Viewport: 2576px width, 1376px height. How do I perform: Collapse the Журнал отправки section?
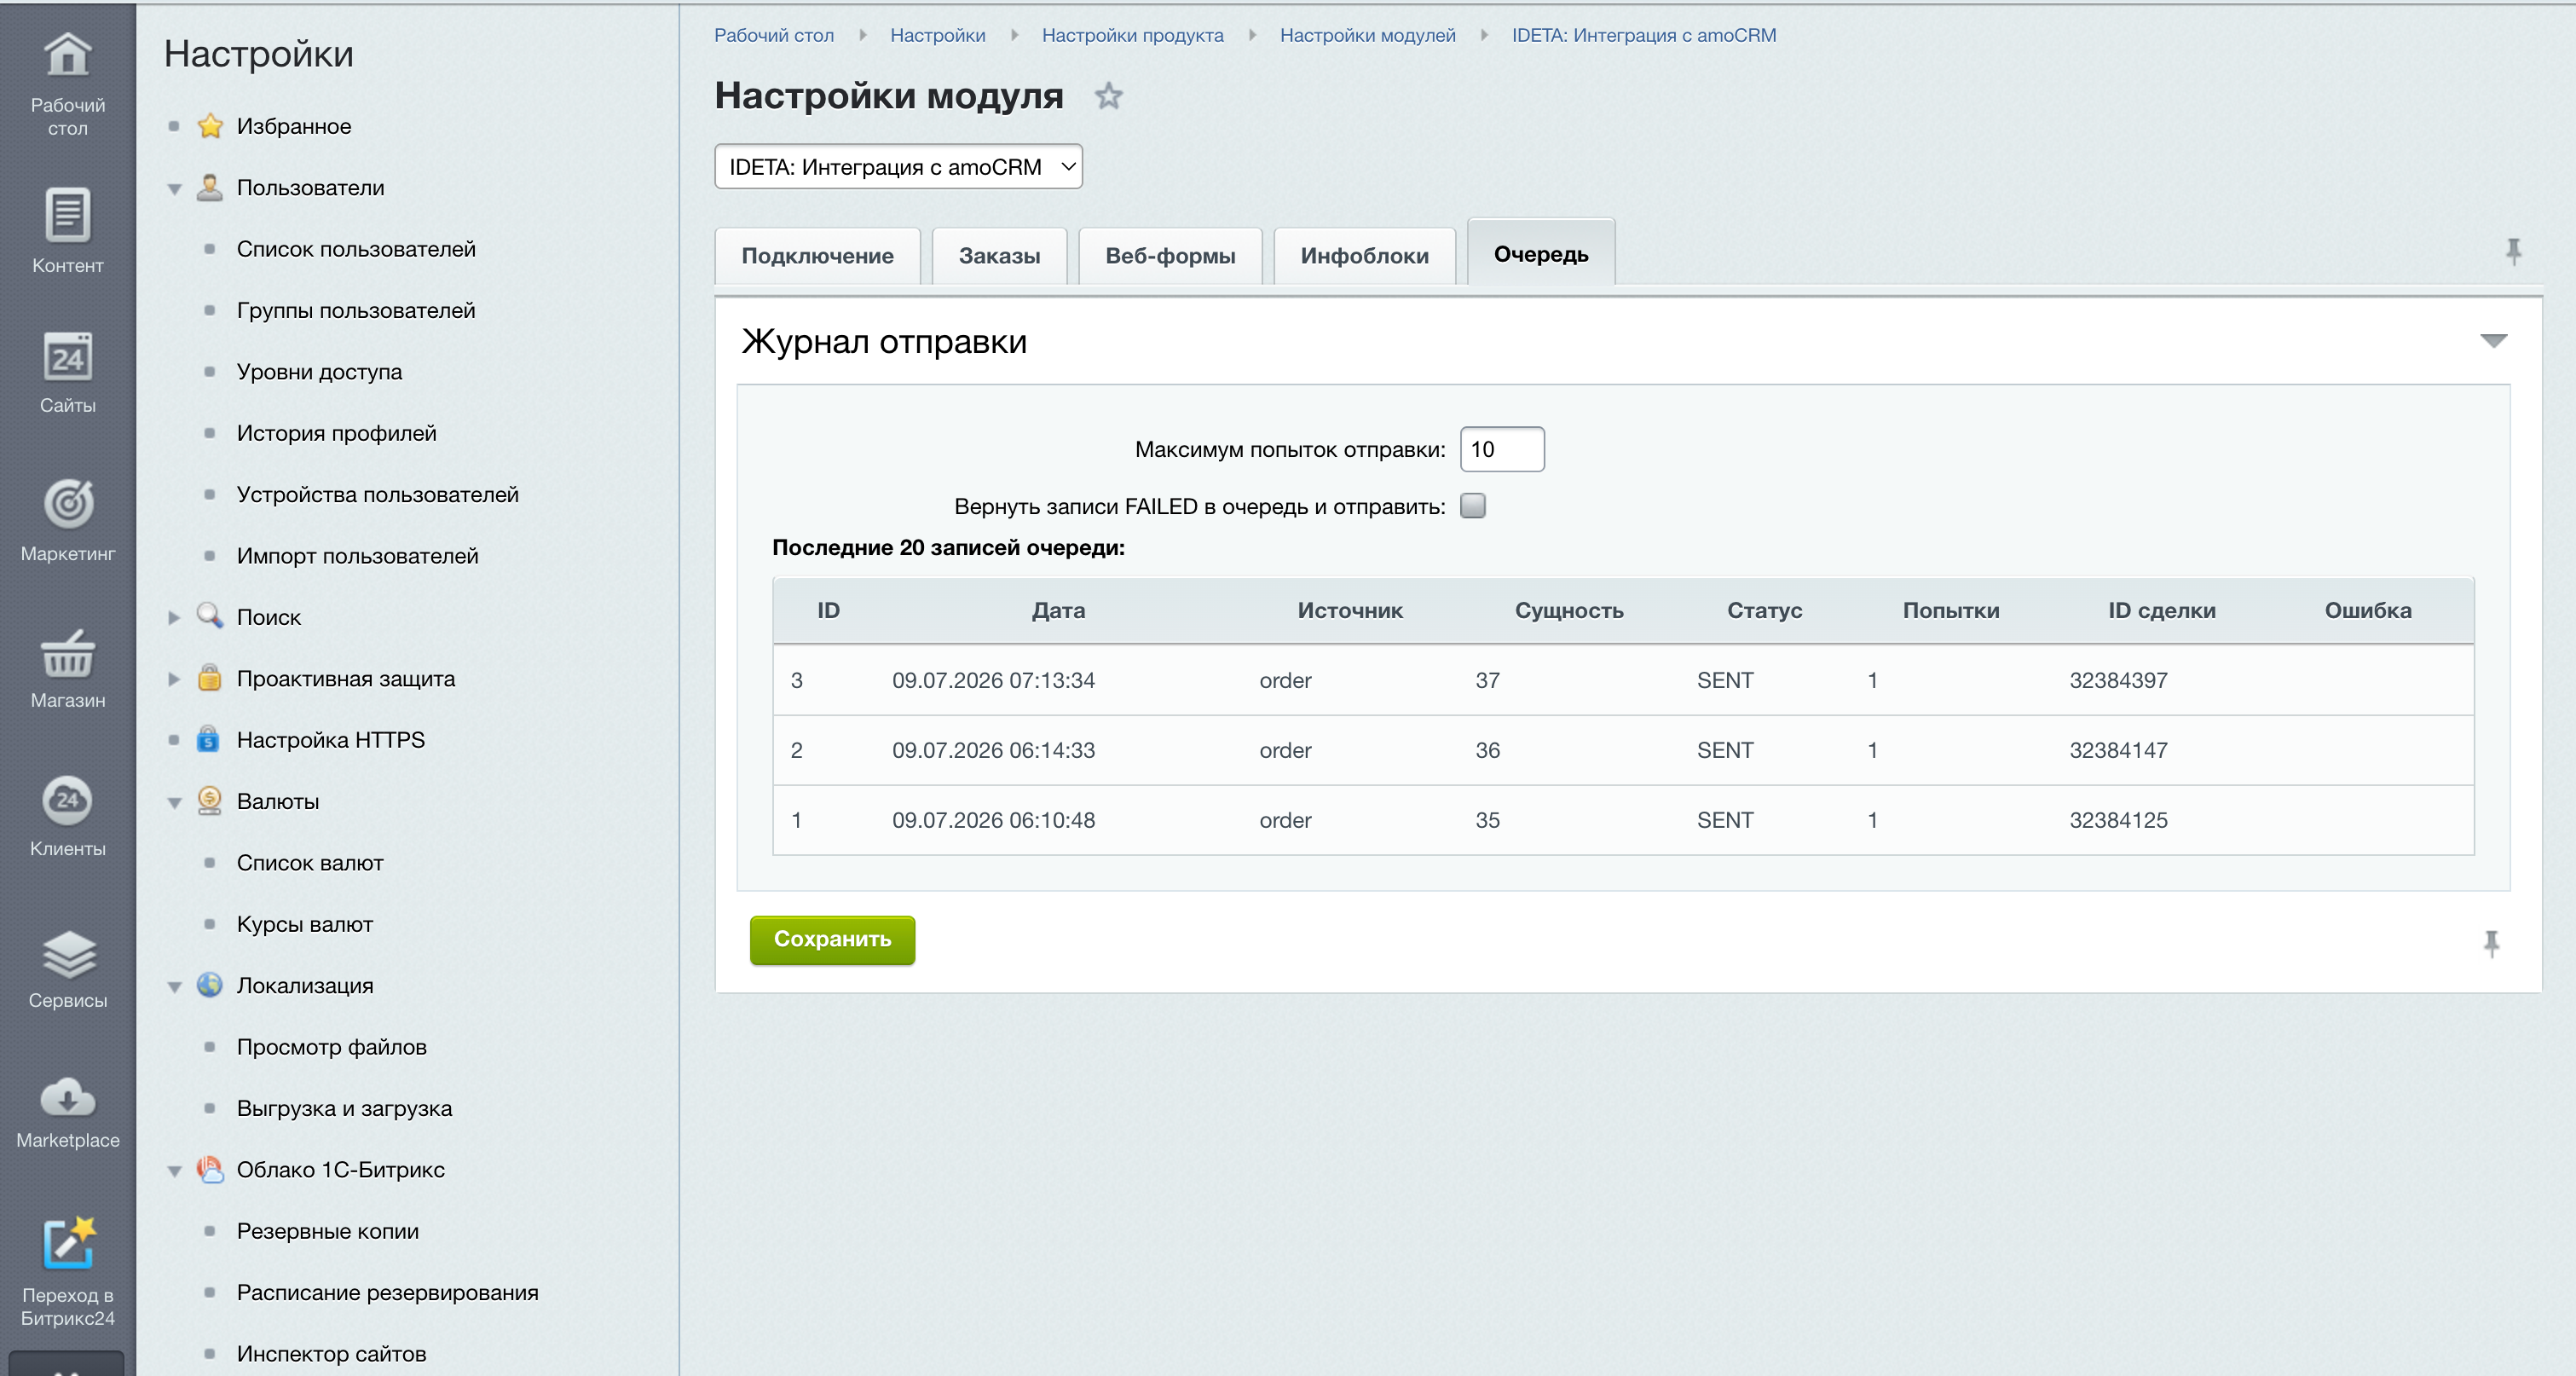pos(2493,341)
